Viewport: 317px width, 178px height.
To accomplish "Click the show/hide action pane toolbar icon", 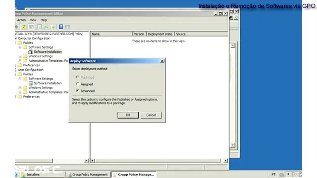I will pos(68,27).
